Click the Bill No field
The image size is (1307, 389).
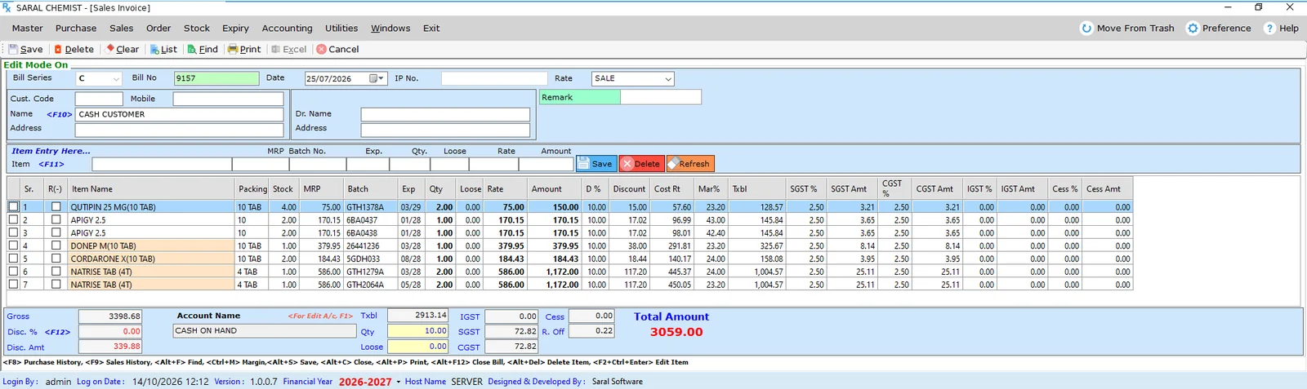216,79
